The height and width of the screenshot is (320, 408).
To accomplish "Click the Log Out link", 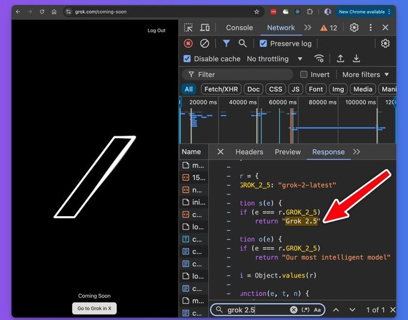I will coord(157,31).
